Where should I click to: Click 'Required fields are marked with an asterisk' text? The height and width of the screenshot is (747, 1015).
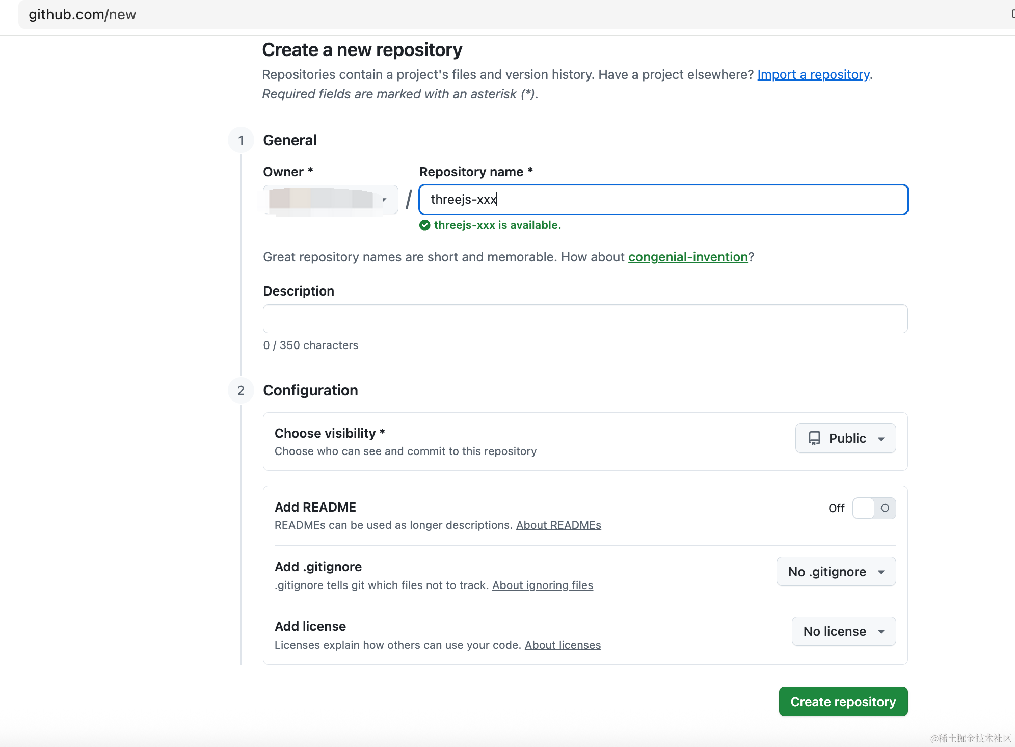click(400, 94)
